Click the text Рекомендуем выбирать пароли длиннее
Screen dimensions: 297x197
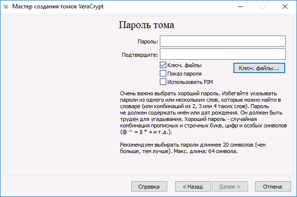(193, 148)
